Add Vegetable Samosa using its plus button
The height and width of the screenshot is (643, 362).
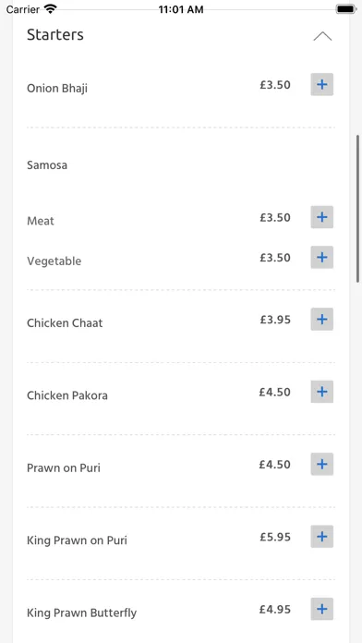click(321, 257)
